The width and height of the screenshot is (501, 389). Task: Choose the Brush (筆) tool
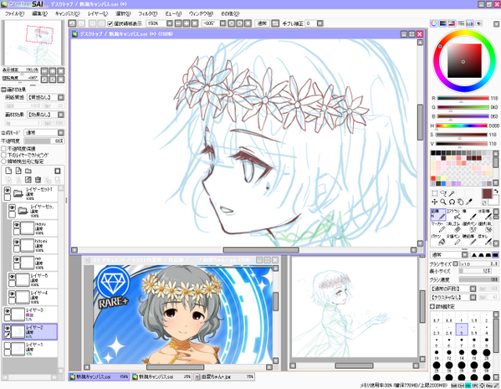pos(469,214)
